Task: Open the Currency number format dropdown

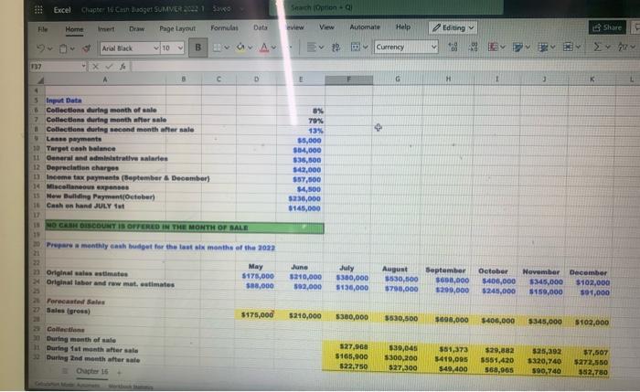Action: [x=433, y=47]
